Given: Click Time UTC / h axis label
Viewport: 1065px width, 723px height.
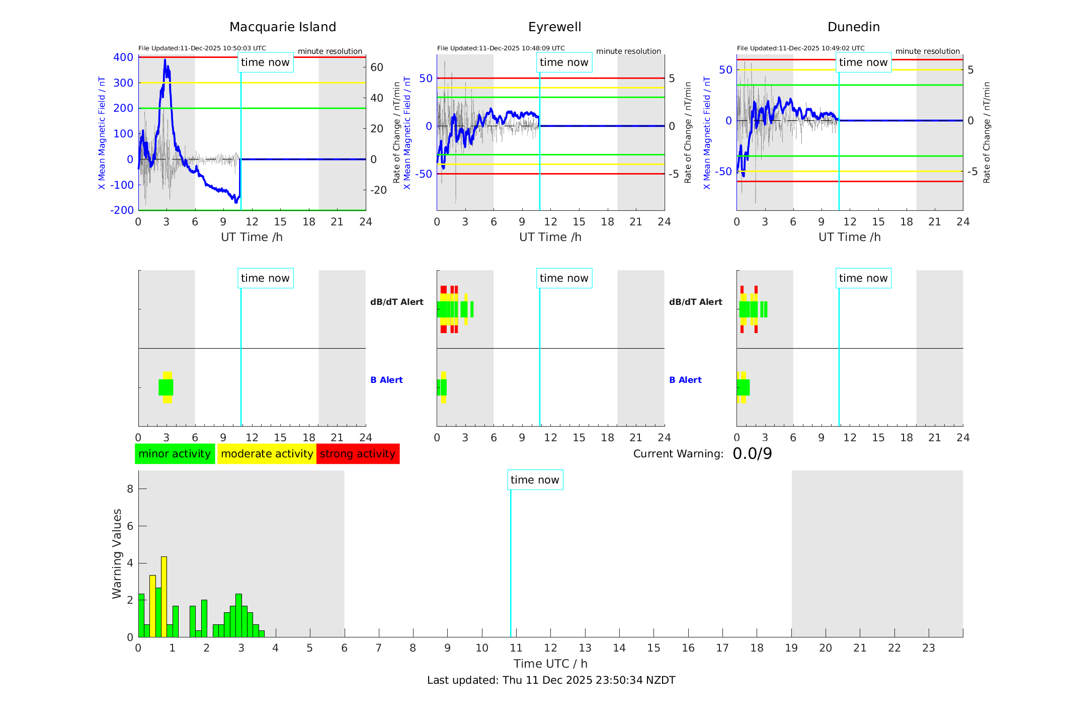Looking at the screenshot, I should coord(550,664).
